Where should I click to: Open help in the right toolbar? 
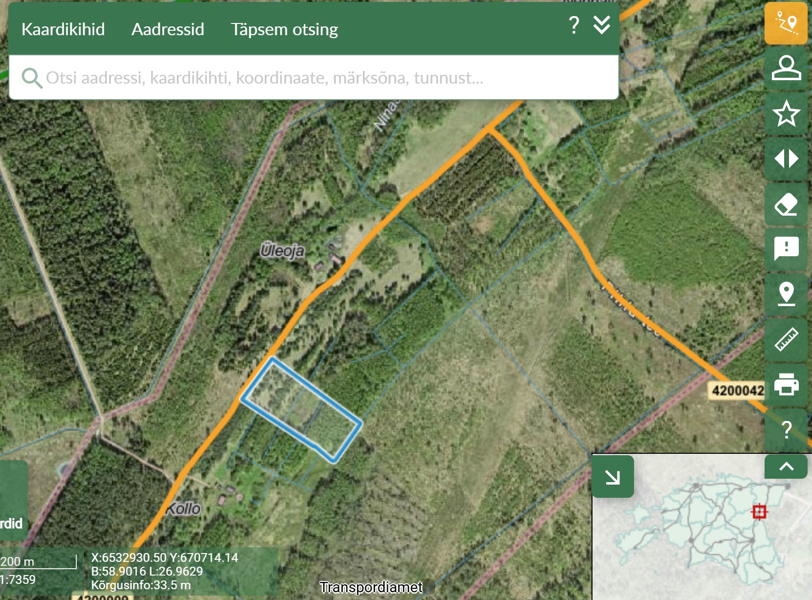click(786, 430)
